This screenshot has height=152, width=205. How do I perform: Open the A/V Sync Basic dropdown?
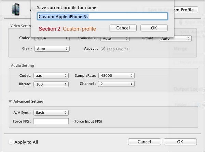(51, 113)
